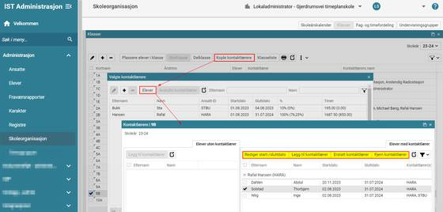Refresh the Elever med kontaktlærer list
The image size is (443, 212).
[x=415, y=154]
